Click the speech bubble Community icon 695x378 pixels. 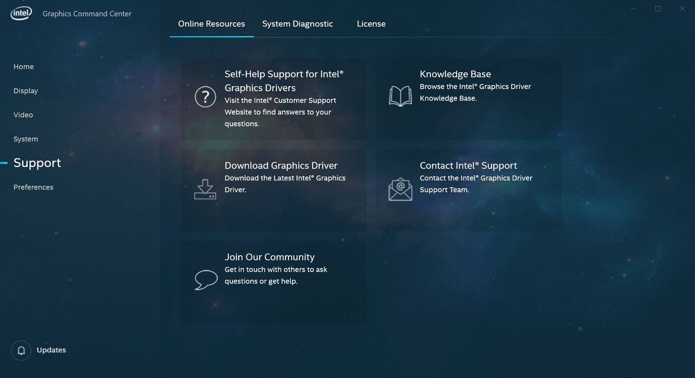point(206,280)
